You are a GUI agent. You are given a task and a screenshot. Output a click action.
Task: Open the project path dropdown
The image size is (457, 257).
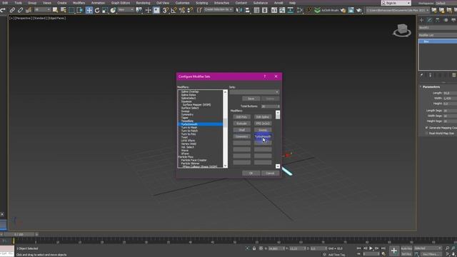397,10
